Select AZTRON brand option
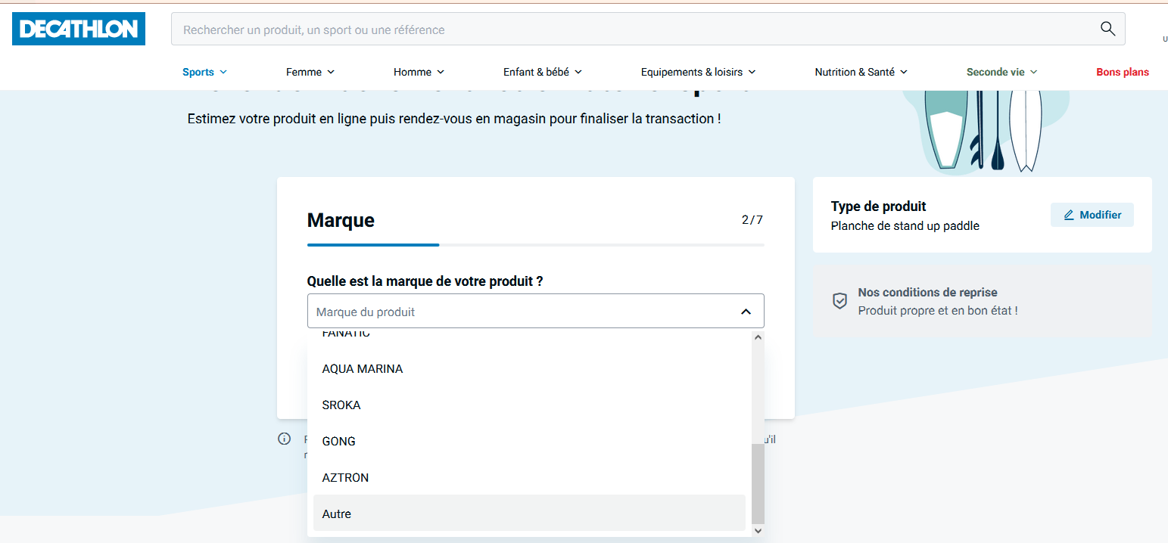Screen dimensions: 1168x543 point(529,478)
